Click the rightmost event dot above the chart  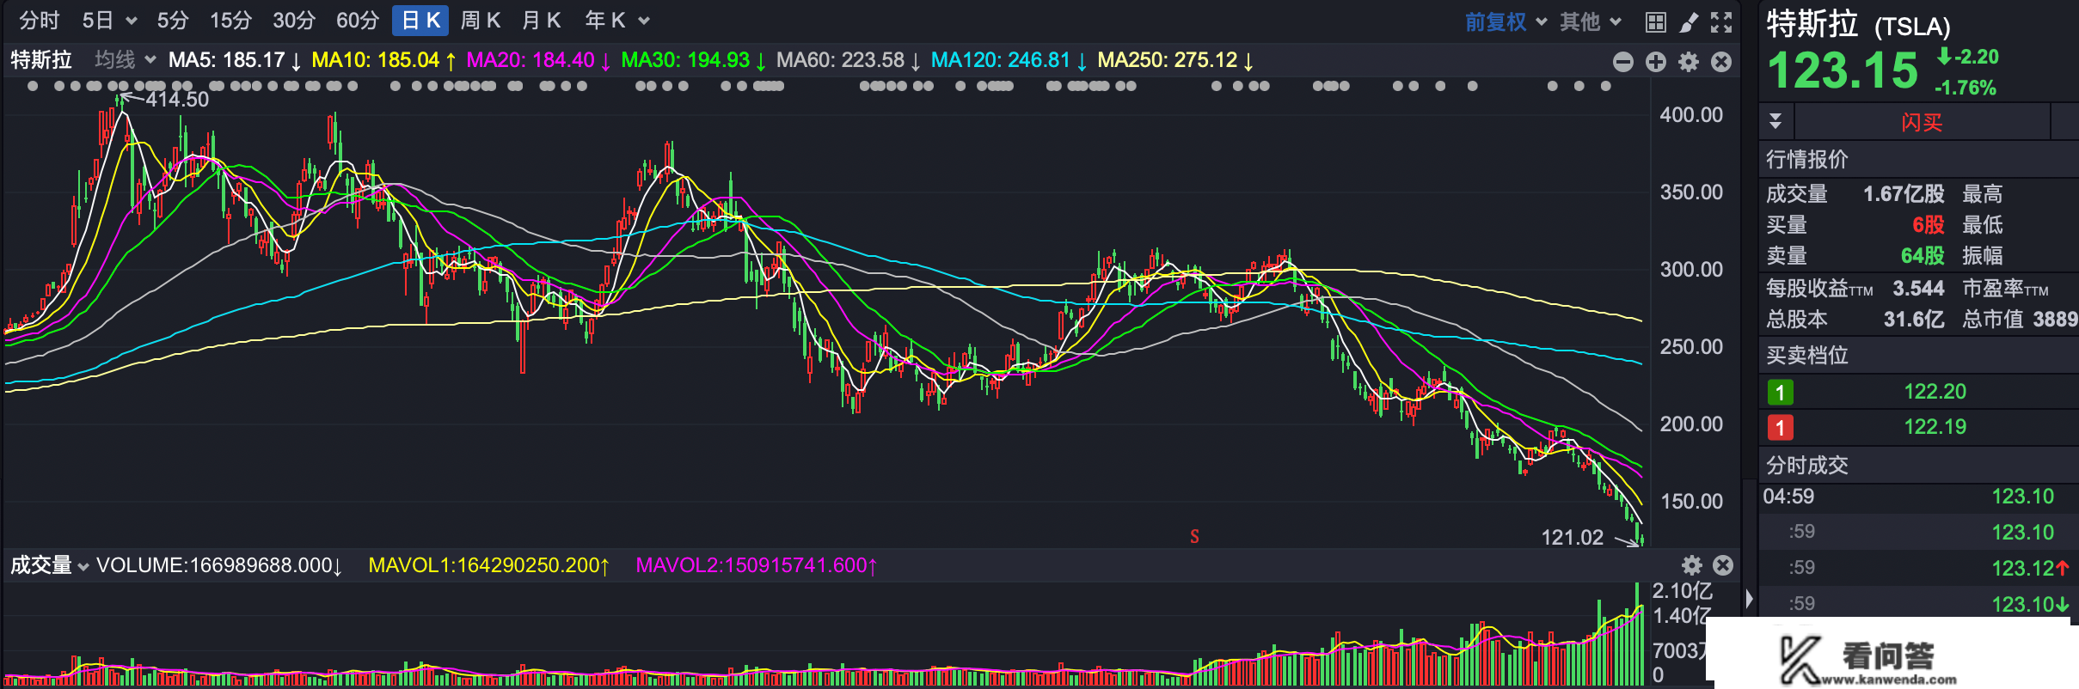(1605, 86)
